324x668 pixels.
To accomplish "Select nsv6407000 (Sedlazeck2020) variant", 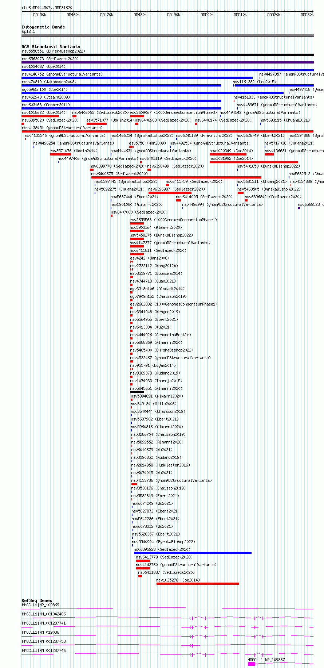I will (139, 212).
